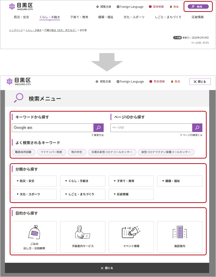216x277 pixels.
Task: Click into the Google keyword search field
Action: coord(53,127)
